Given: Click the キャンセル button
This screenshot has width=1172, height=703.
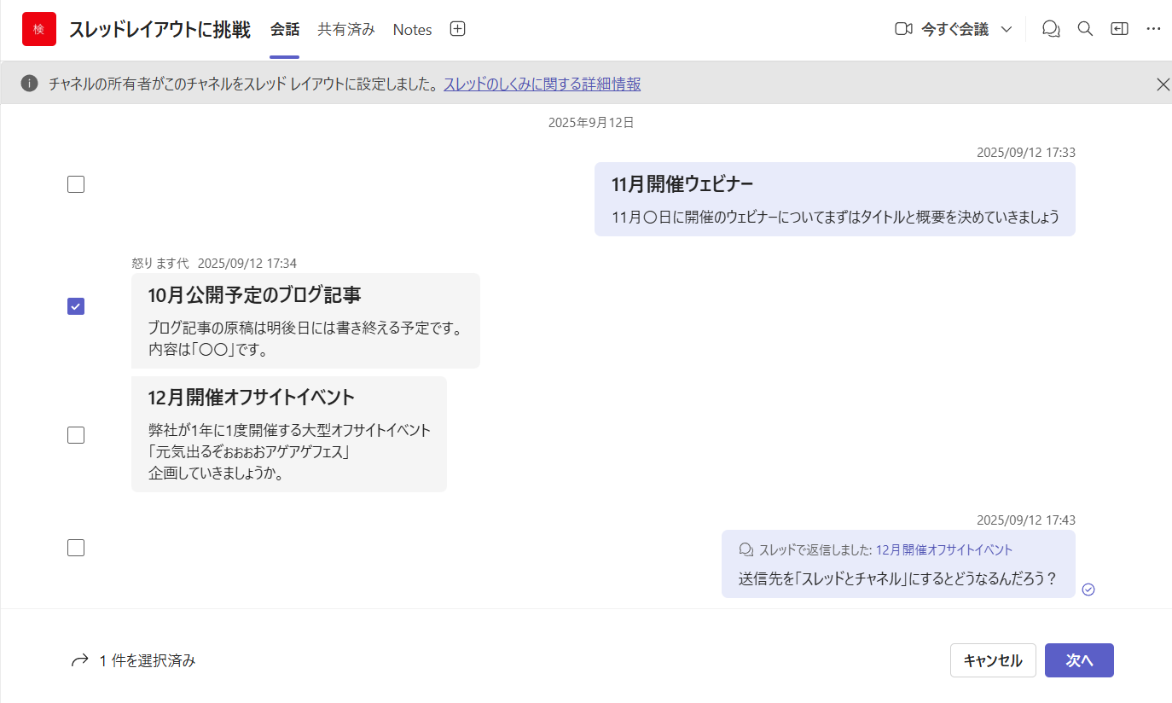Looking at the screenshot, I should point(993,660).
